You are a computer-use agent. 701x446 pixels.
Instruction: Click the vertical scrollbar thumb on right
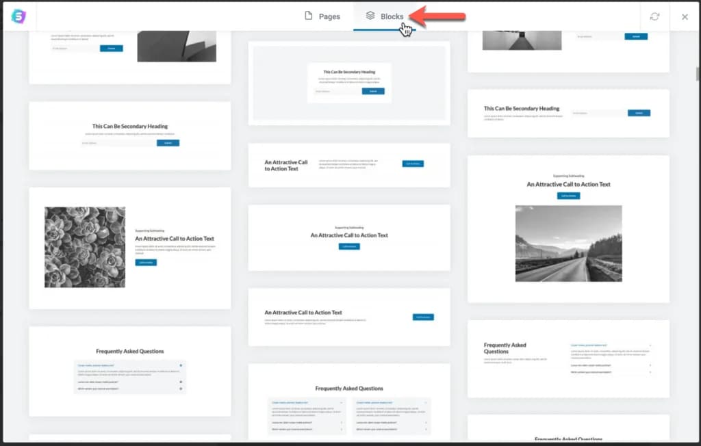point(697,74)
